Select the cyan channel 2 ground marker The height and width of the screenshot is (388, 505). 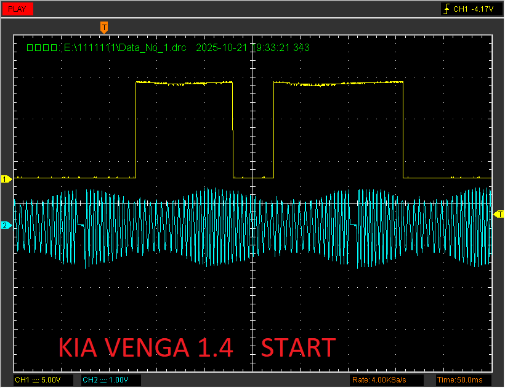6,225
